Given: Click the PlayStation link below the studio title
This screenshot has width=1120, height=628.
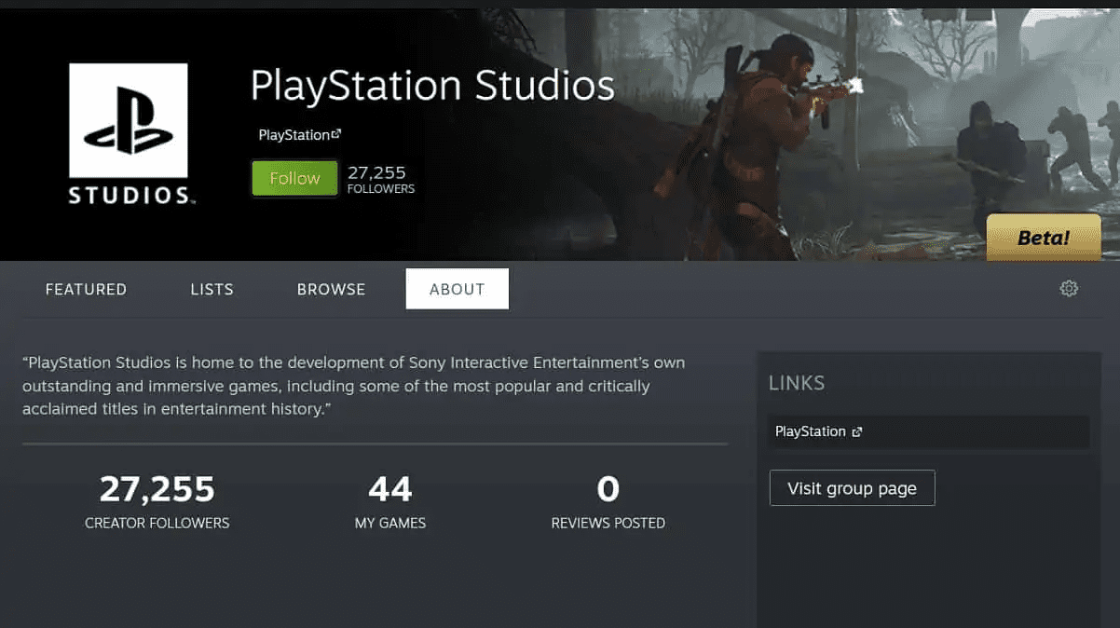Looking at the screenshot, I should (294, 134).
